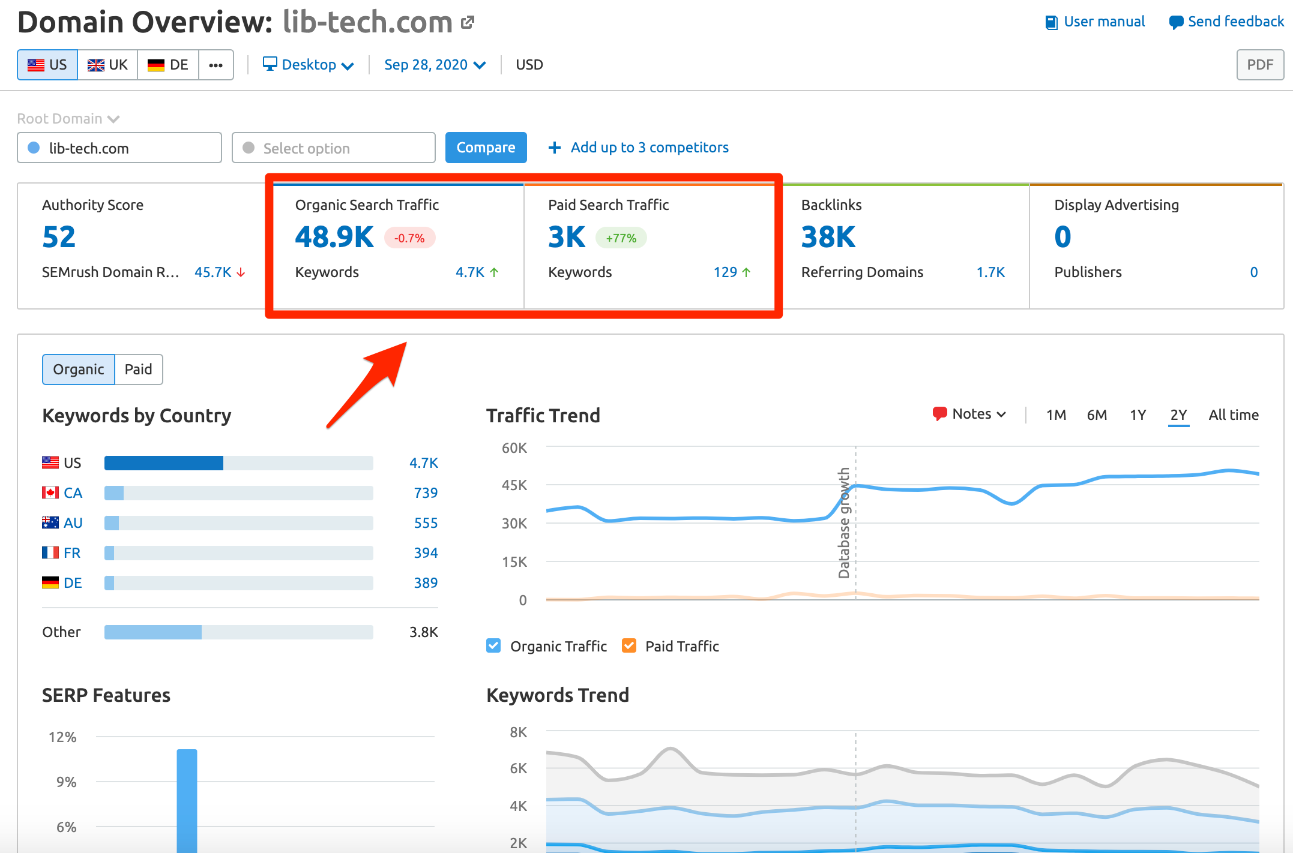Click the FR keywords value 394
Viewport: 1293px width, 853px height.
(426, 553)
